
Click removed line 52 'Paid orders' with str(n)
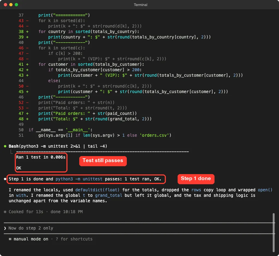coord(67,103)
